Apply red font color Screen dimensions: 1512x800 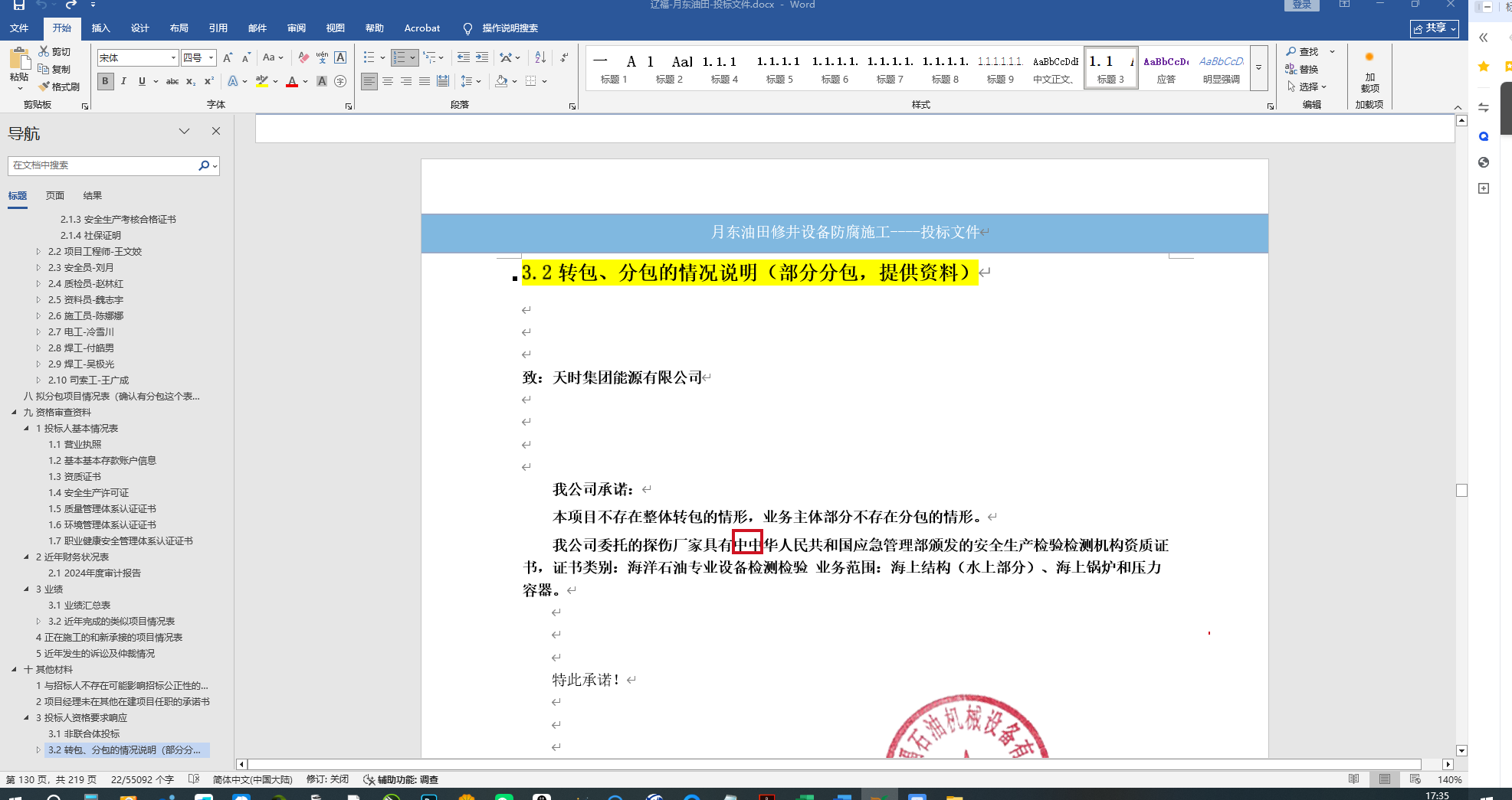[291, 81]
